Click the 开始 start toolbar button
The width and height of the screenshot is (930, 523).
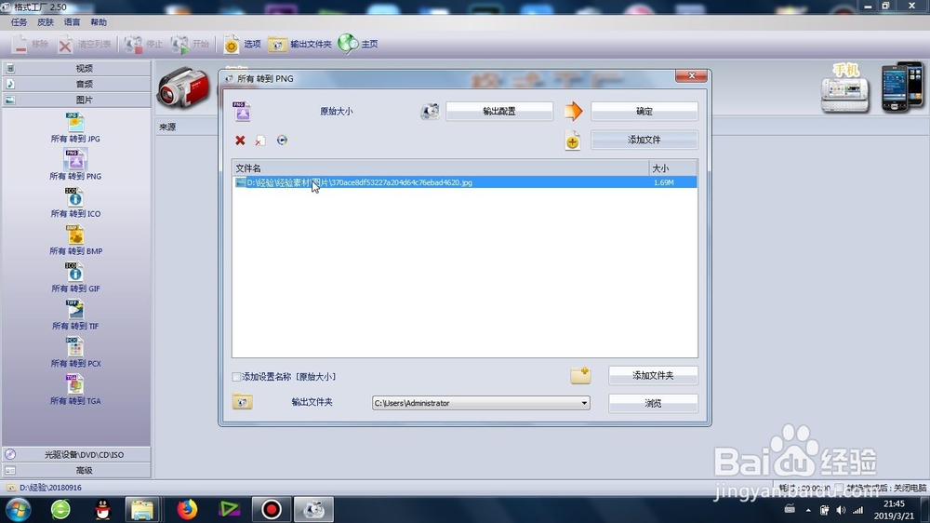point(190,44)
